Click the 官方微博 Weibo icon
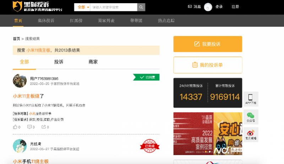The width and height of the screenshot is (284, 164). (x=251, y=134)
